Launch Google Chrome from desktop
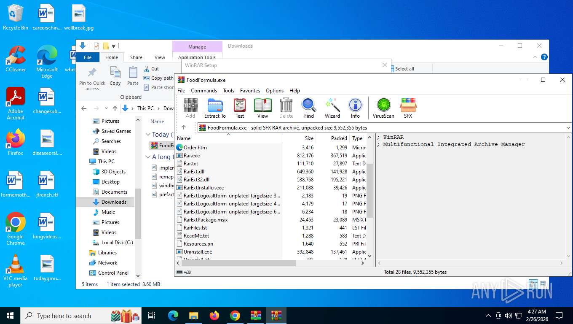This screenshot has height=324, width=573. coord(16,229)
